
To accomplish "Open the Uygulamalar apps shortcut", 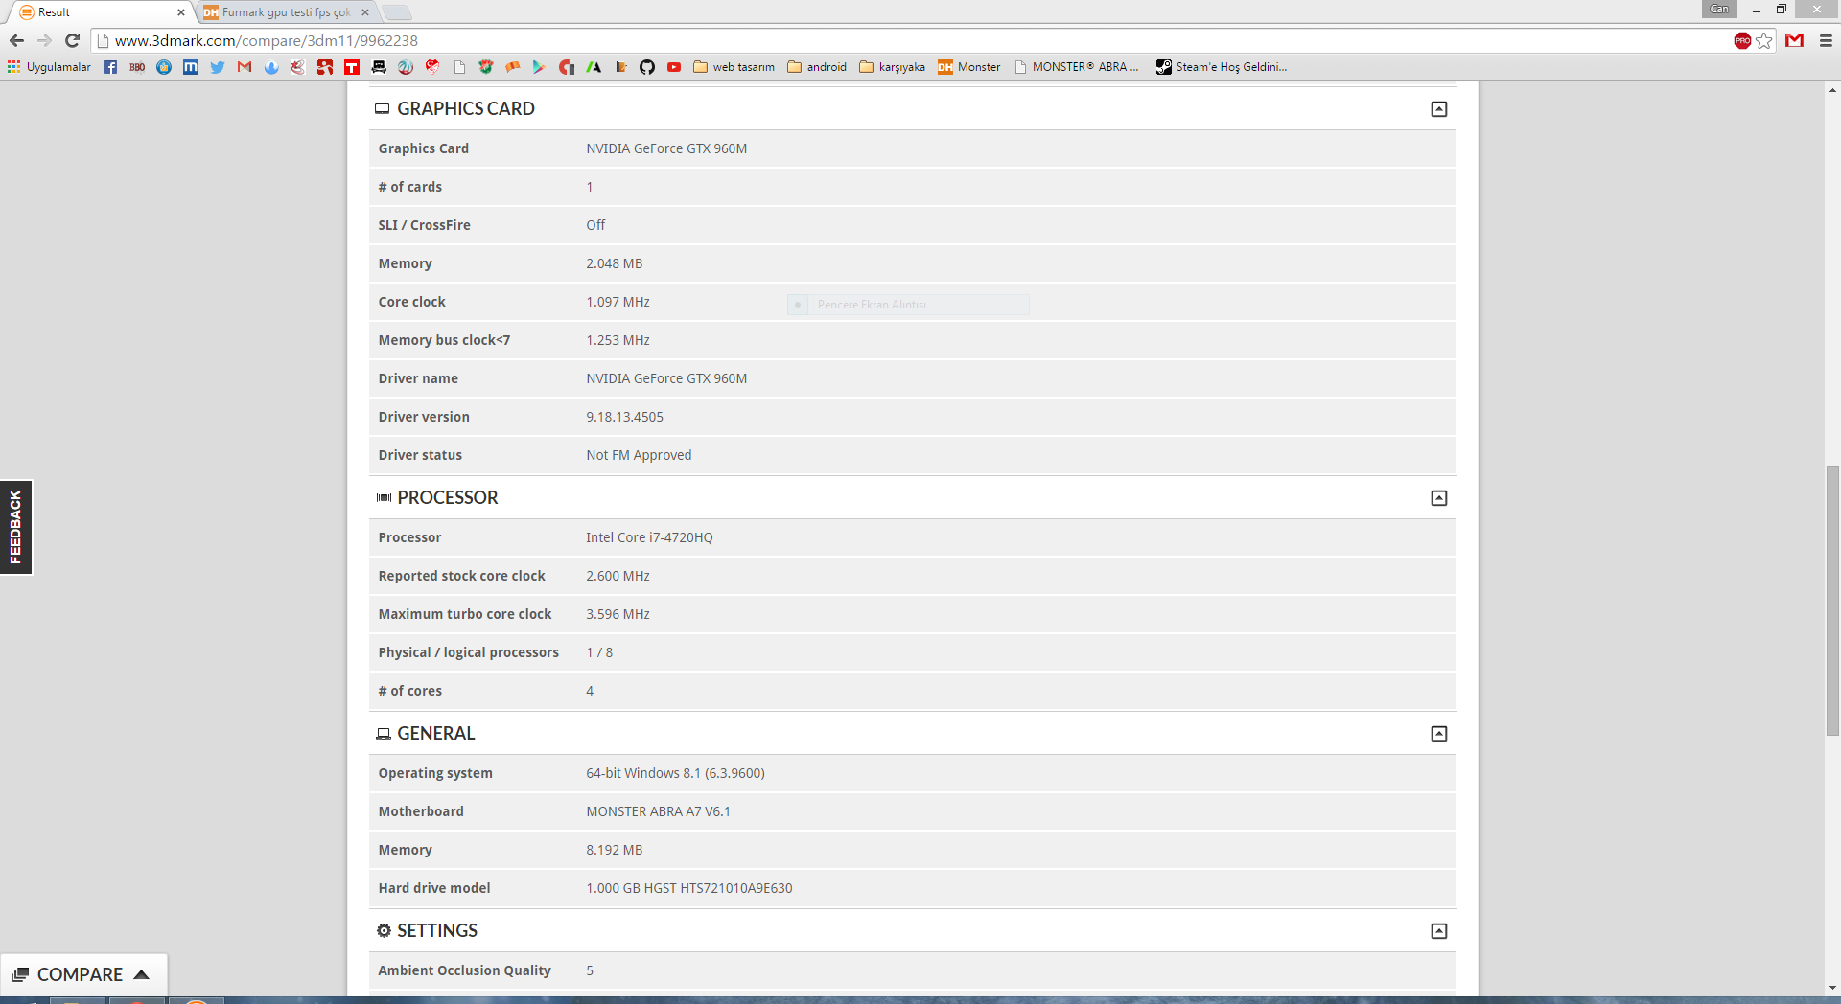I will (x=49, y=67).
